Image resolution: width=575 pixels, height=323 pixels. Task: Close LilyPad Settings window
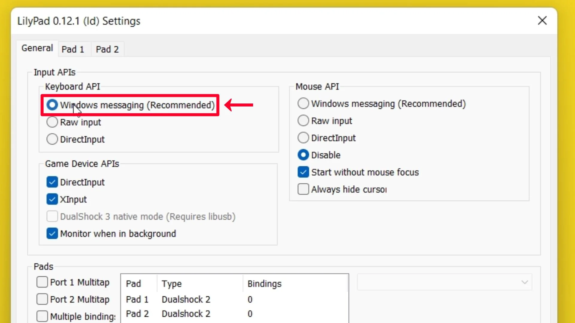point(543,21)
